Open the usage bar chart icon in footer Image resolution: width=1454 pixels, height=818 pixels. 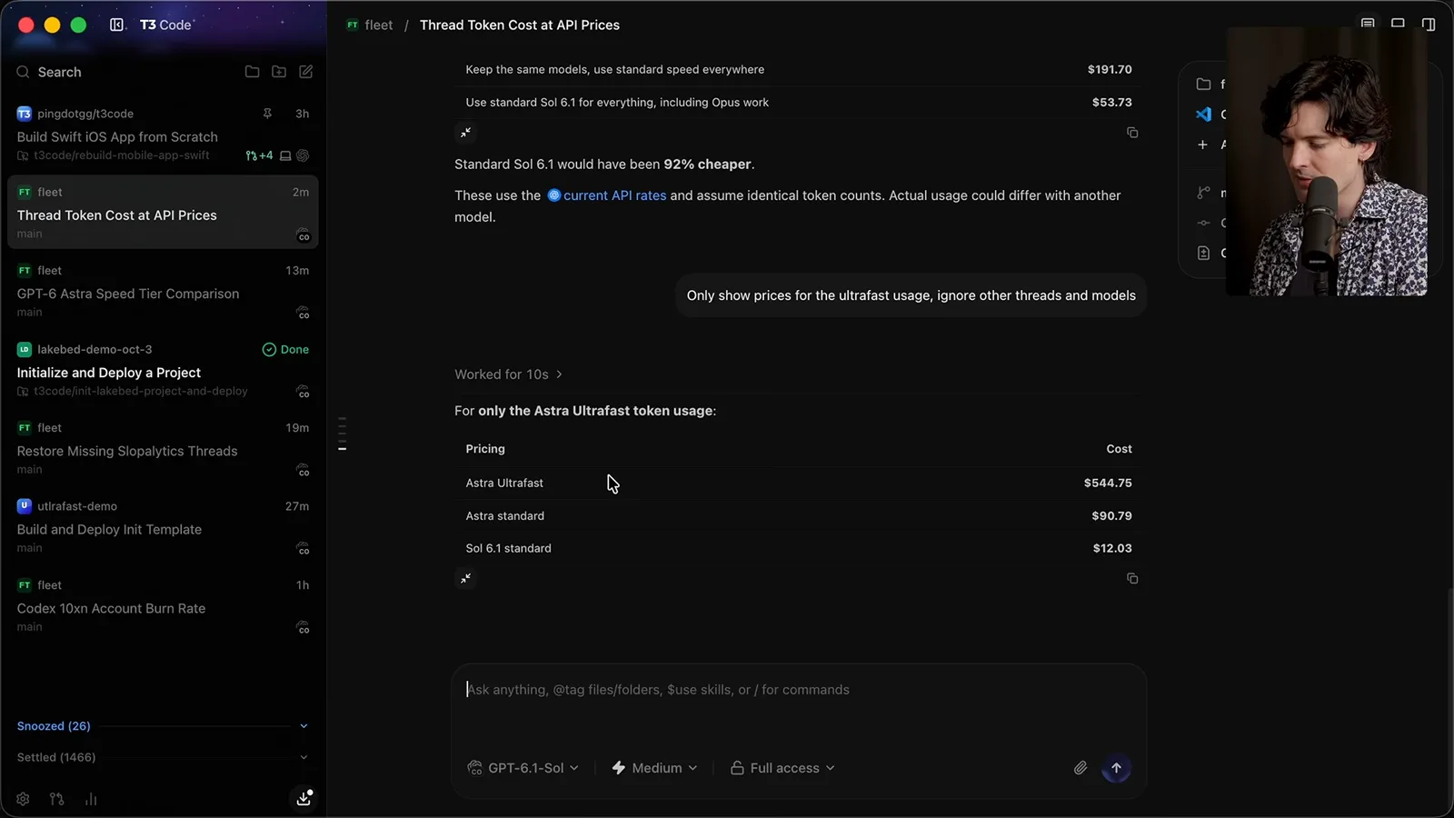click(x=91, y=799)
